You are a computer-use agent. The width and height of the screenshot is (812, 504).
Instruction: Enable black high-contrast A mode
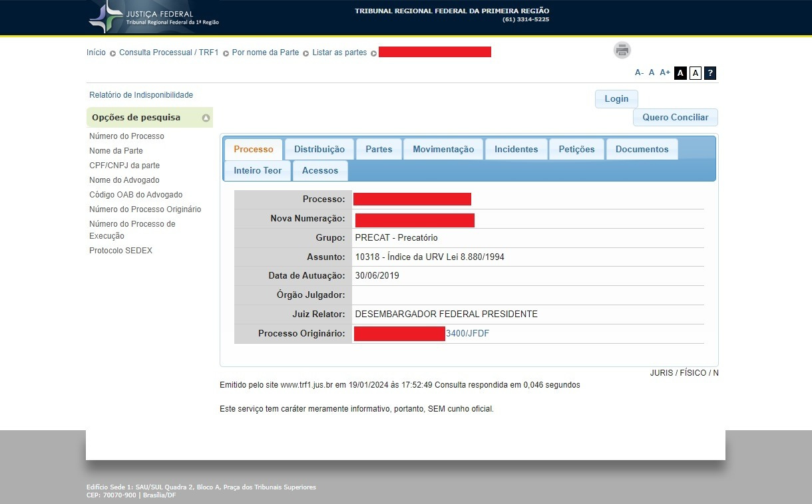[x=680, y=73]
